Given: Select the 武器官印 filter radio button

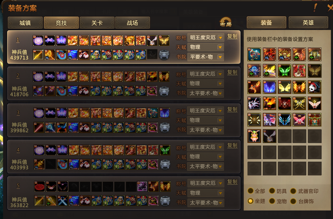Looking at the screenshot, I should tap(293, 191).
